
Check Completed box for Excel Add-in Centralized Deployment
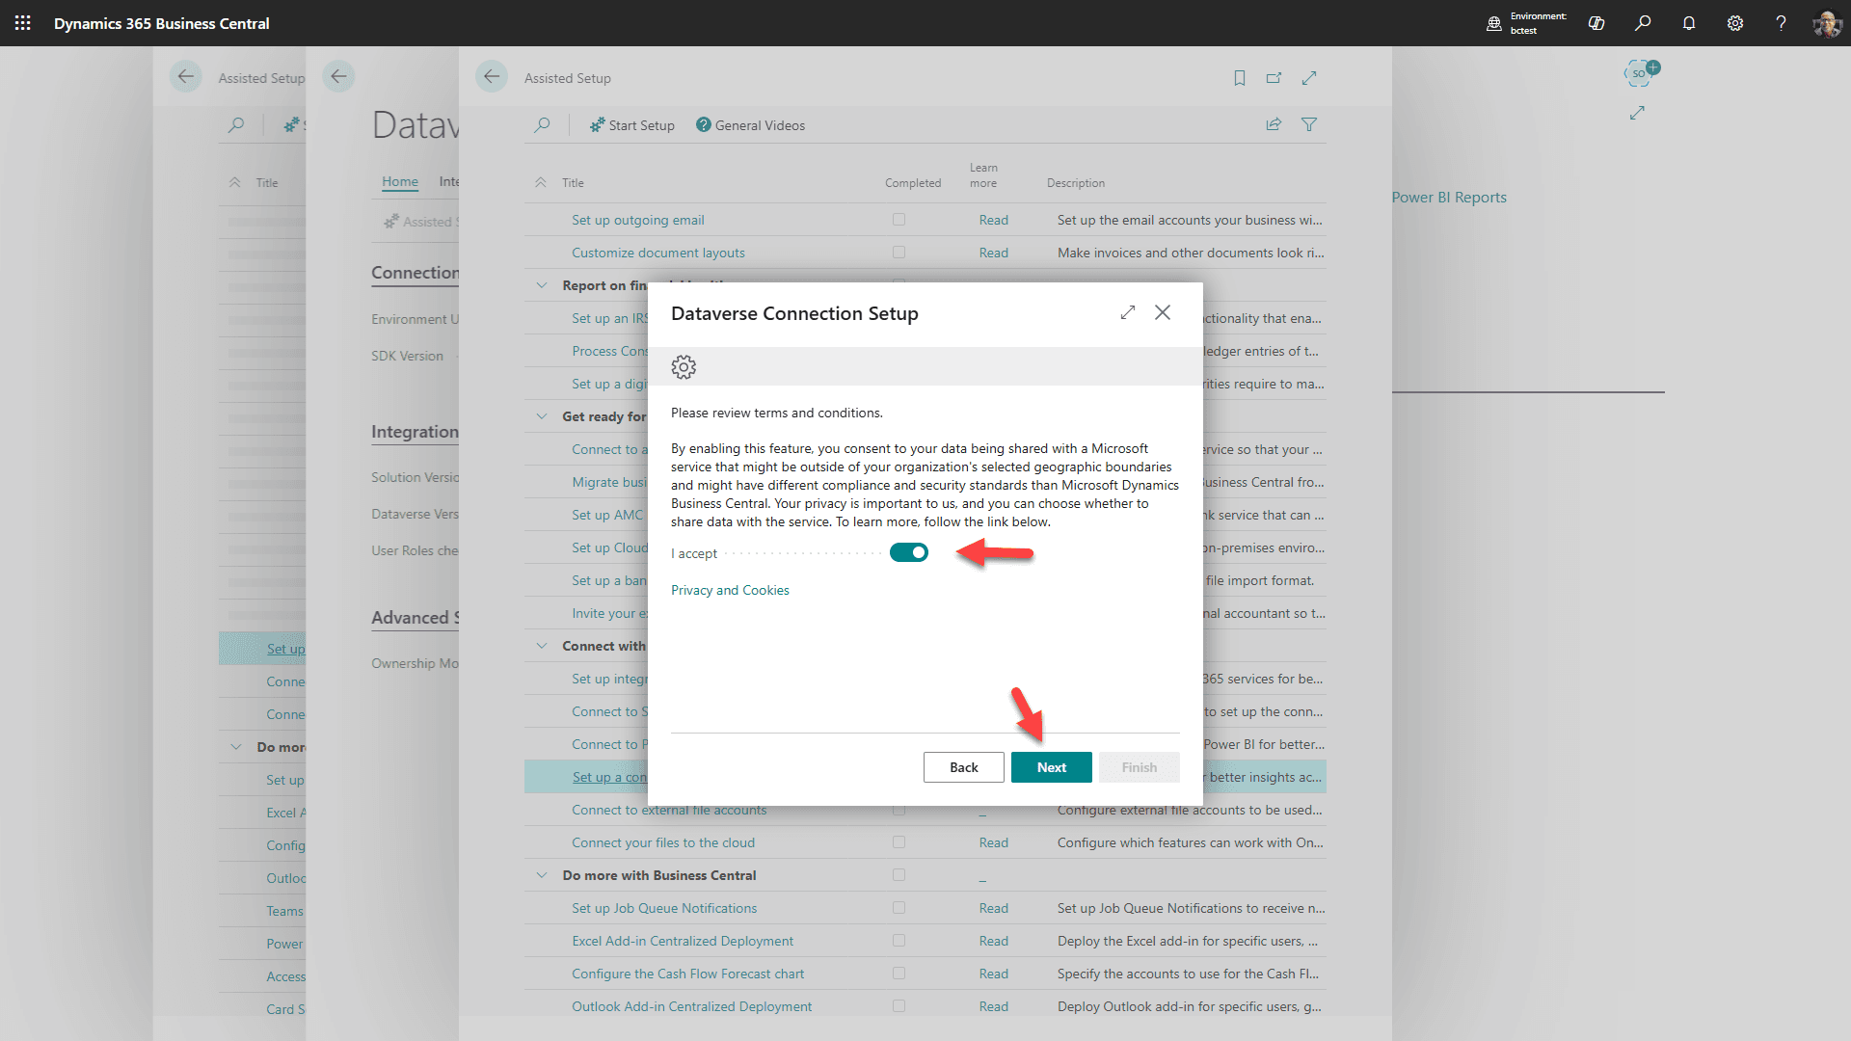point(899,941)
